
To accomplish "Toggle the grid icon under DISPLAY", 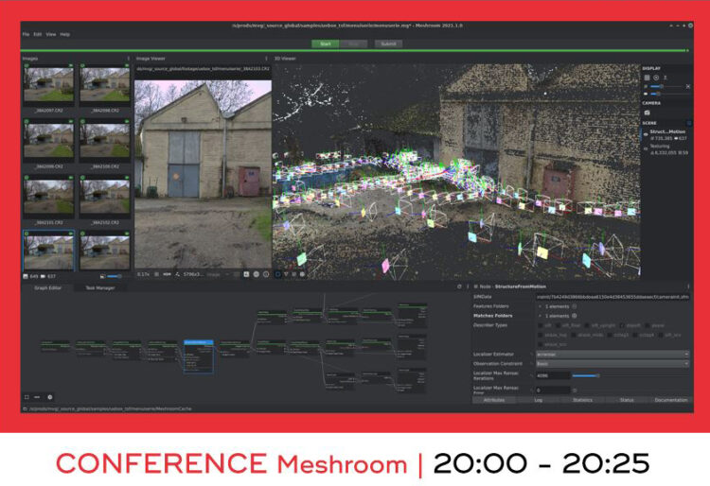I will [648, 78].
